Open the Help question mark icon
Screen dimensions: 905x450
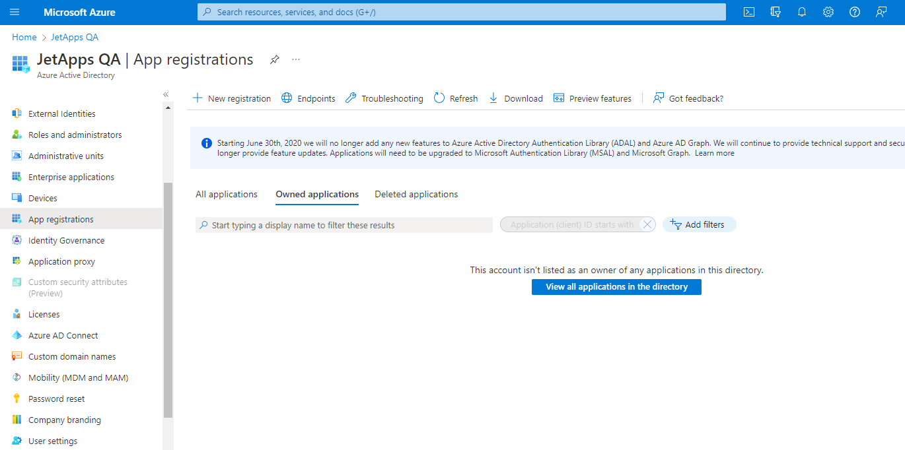[x=855, y=12]
